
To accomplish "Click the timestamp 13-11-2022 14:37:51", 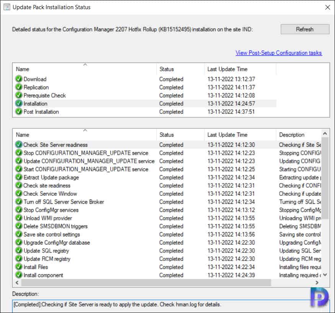I will click(x=231, y=111).
